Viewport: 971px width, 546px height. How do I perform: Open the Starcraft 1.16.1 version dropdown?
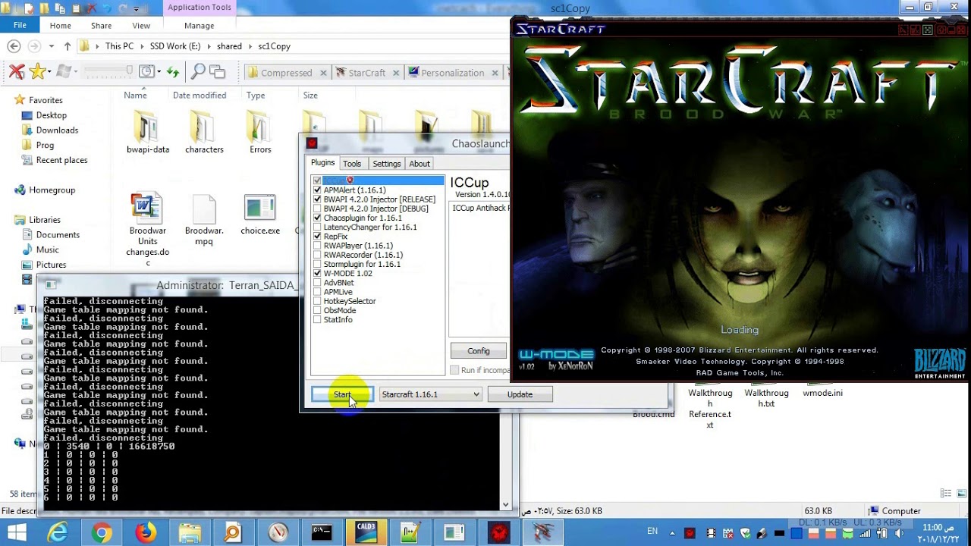coord(430,394)
